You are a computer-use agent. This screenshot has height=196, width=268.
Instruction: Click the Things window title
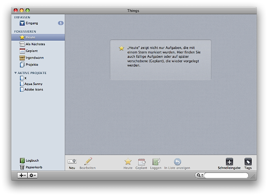(x=133, y=10)
